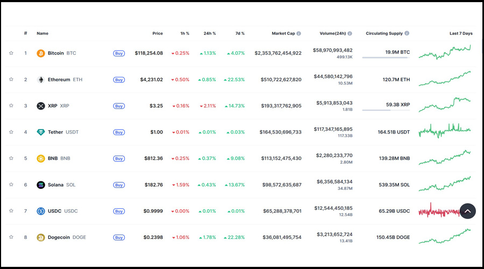The height and width of the screenshot is (269, 484).
Task: Open the XRP name link
Action: click(x=52, y=106)
